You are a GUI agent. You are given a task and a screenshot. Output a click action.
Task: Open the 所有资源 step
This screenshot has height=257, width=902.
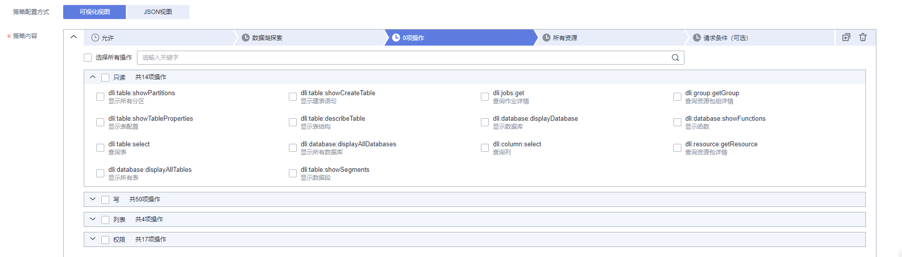(565, 38)
